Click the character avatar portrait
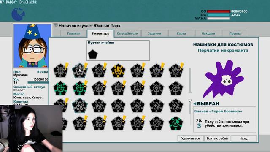 click(x=32, y=46)
